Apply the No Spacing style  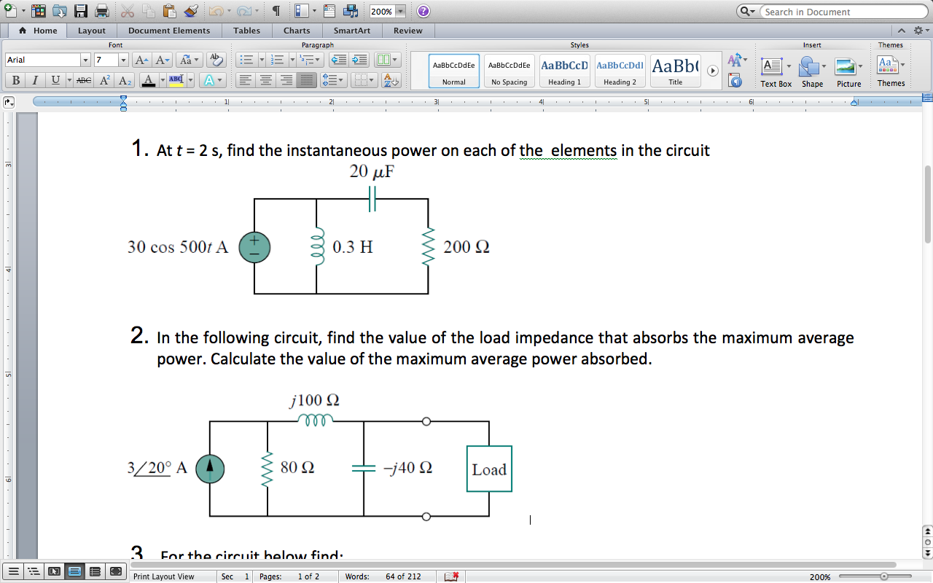coord(510,71)
